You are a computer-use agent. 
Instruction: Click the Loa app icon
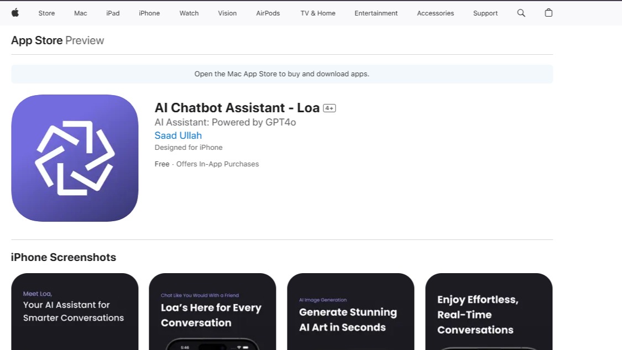coord(75,158)
